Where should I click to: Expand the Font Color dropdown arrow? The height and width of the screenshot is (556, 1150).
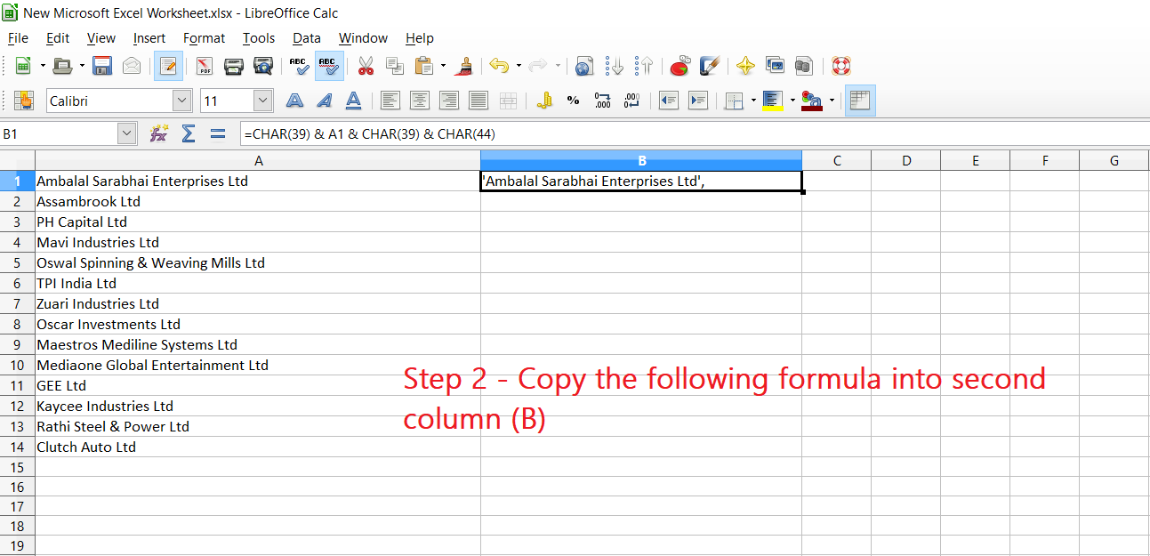[x=832, y=101]
